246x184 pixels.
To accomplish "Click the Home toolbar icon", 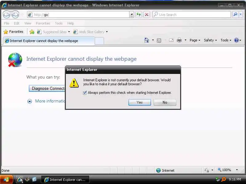I will pos(147,40).
